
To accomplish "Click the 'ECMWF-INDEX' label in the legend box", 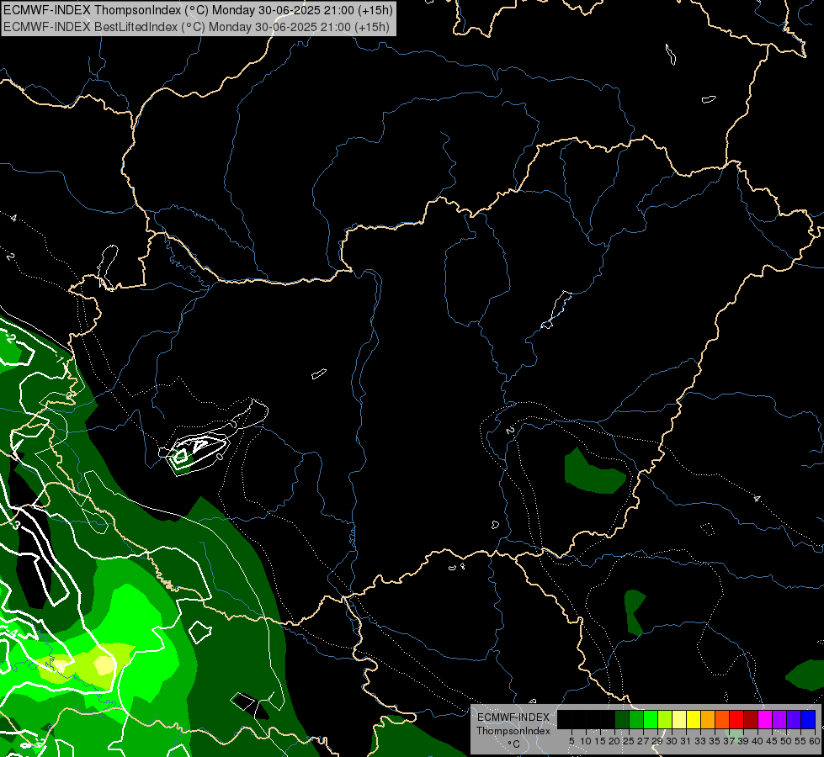I will tap(513, 717).
